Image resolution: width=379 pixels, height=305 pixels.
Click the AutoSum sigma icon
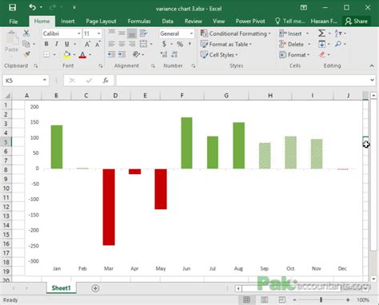click(321, 34)
